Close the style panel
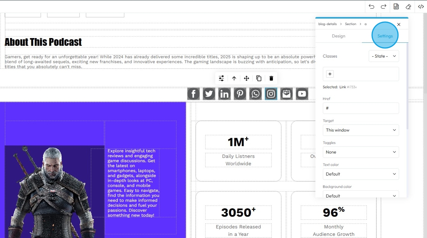 pyautogui.click(x=399, y=24)
